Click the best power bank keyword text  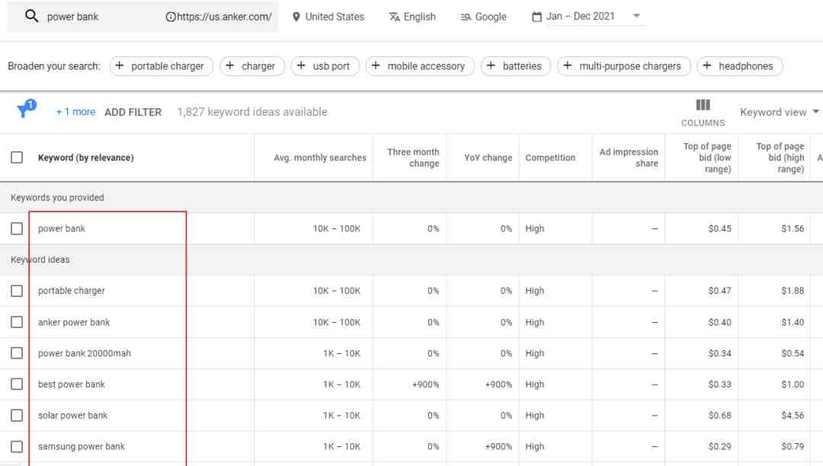[x=72, y=385]
